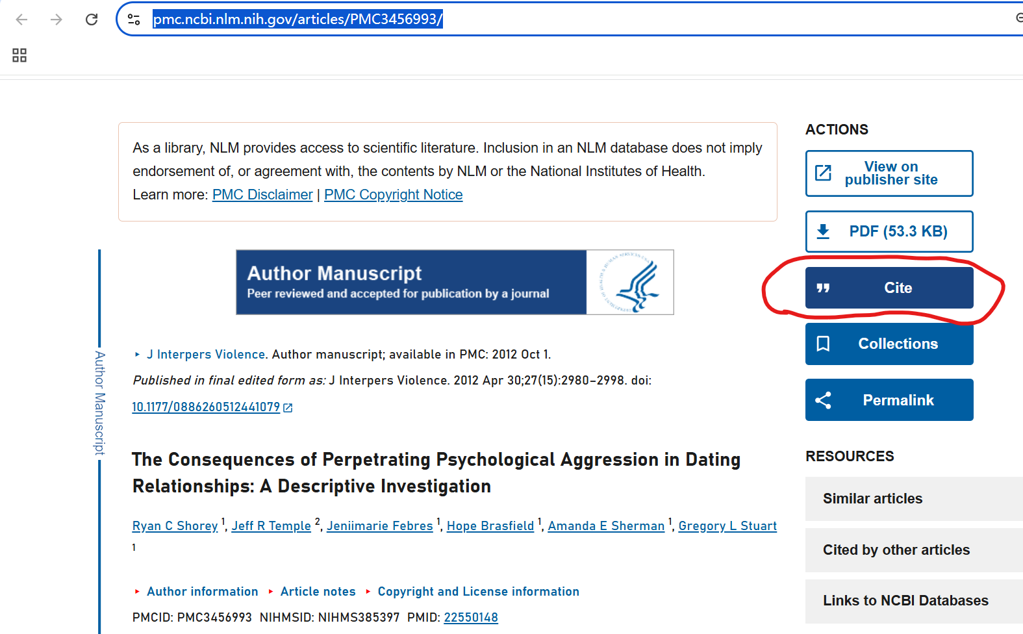Open the PMC Disclaimer link
The width and height of the screenshot is (1023, 634).
click(262, 195)
